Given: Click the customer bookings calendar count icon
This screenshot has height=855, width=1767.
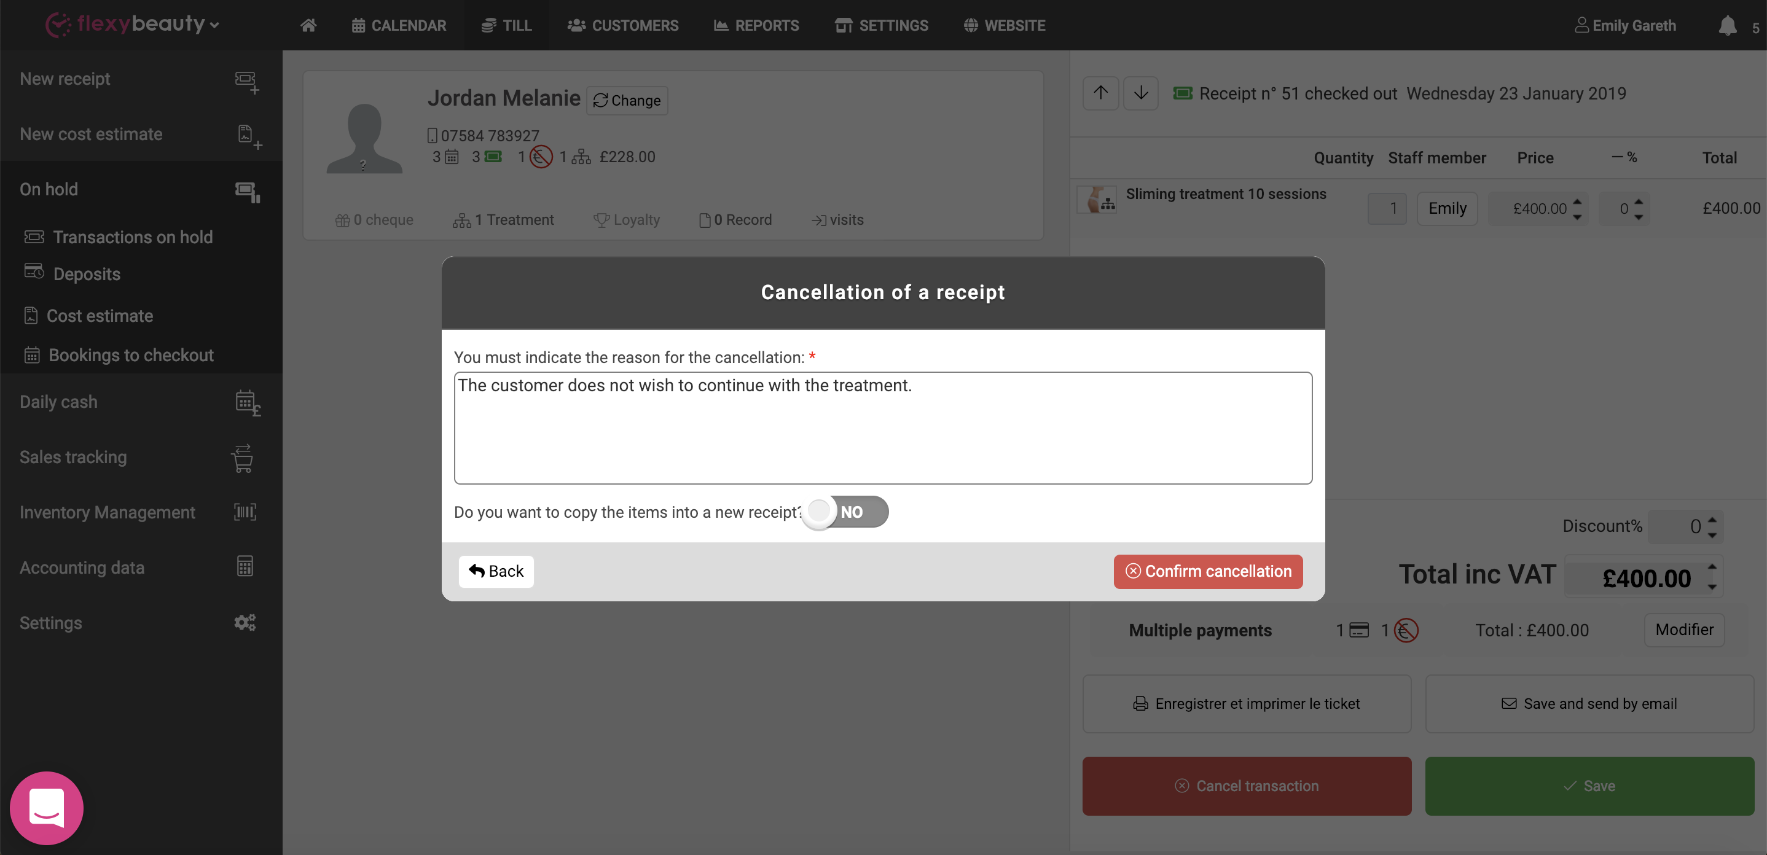Looking at the screenshot, I should [451, 157].
